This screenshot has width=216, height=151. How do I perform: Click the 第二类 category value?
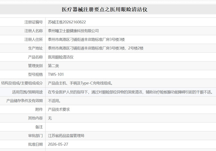[x=53, y=66]
